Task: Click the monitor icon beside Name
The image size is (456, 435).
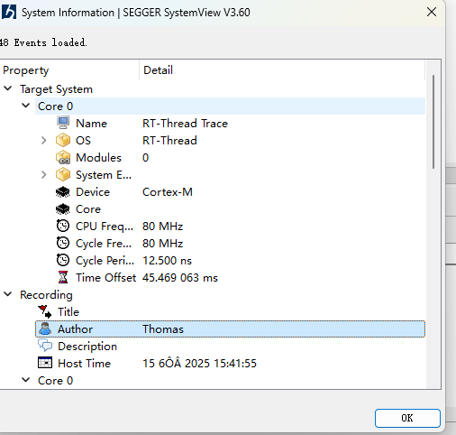Action: 63,123
